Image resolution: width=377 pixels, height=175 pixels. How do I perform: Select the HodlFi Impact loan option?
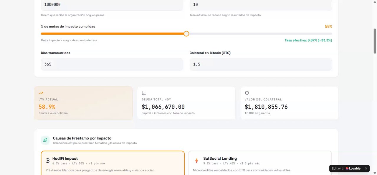point(113,163)
